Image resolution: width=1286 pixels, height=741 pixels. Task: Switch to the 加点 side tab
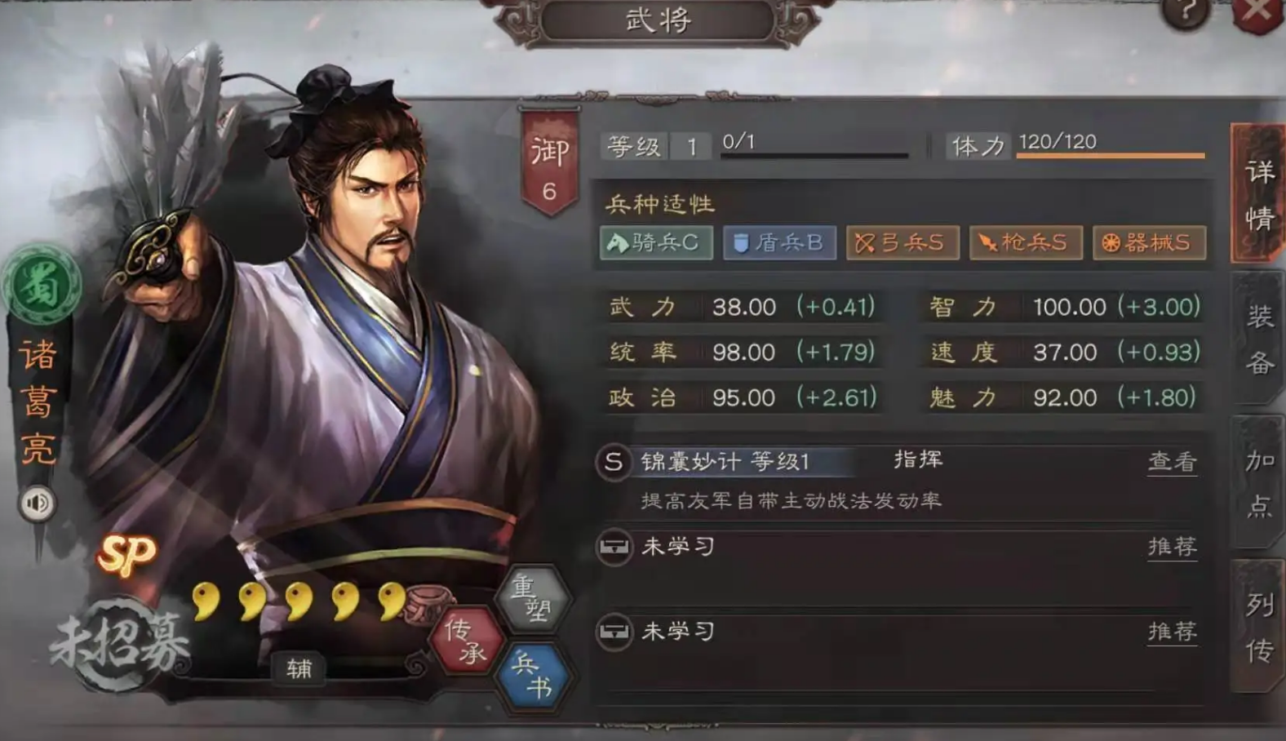tap(1257, 482)
